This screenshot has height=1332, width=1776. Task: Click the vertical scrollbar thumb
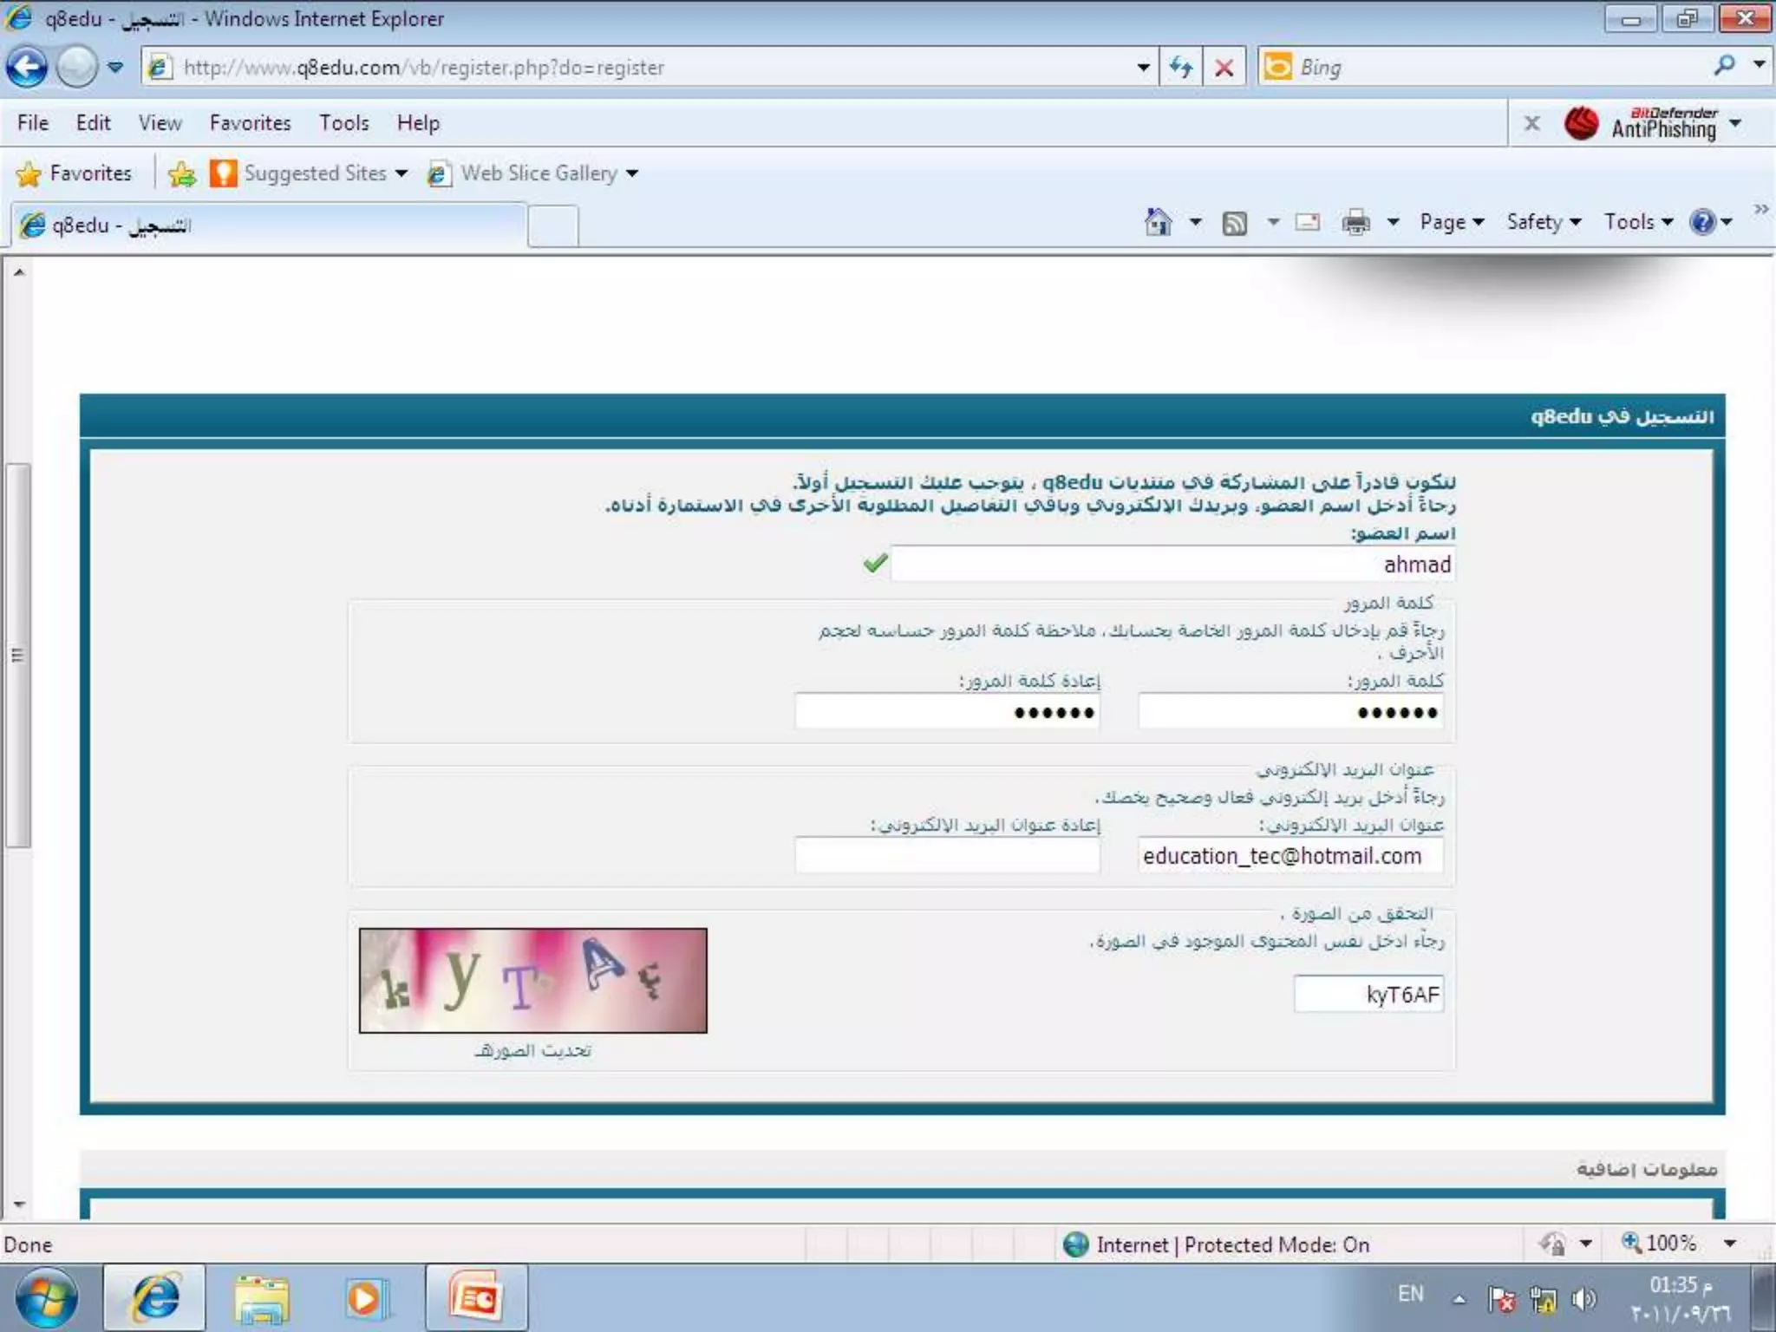(18, 655)
